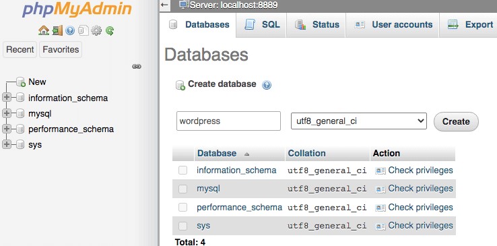Viewport: 497px width, 246px height.
Task: Click the sys database icon in tree
Action: click(20, 144)
